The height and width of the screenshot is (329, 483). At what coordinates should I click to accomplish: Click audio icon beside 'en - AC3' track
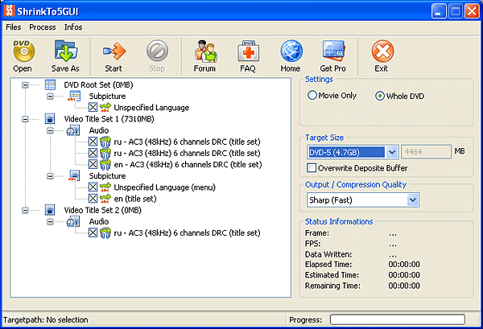point(105,164)
